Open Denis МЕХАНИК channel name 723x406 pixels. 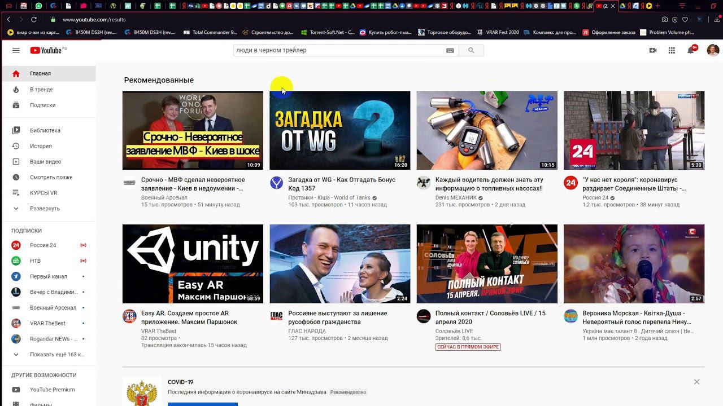[x=456, y=198]
